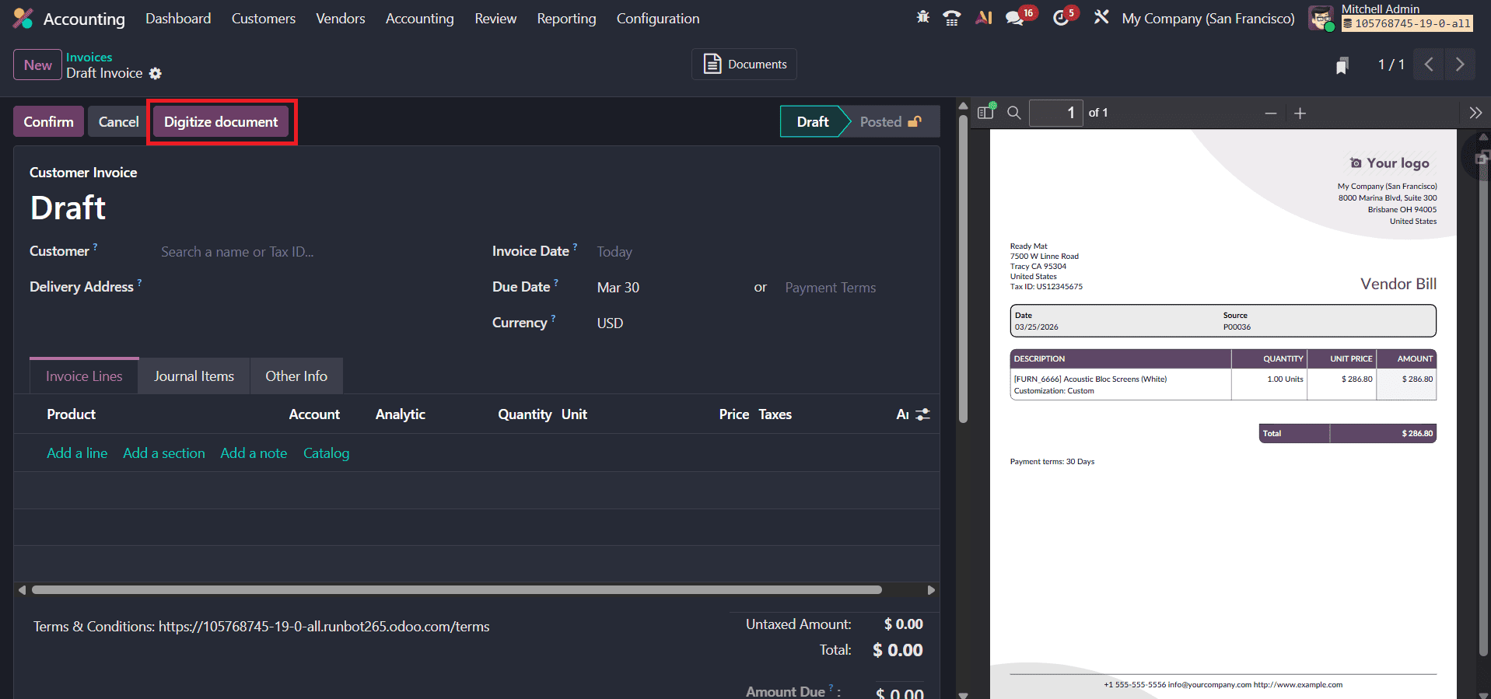This screenshot has width=1491, height=699.
Task: Click the Invoices breadcrumb link
Action: [89, 57]
